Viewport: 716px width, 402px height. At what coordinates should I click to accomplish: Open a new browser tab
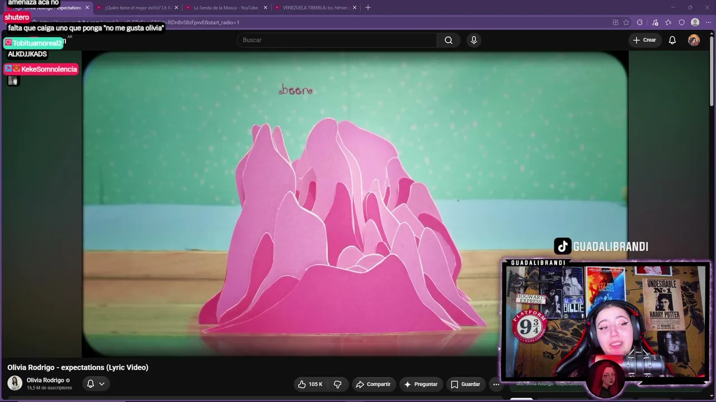[368, 8]
